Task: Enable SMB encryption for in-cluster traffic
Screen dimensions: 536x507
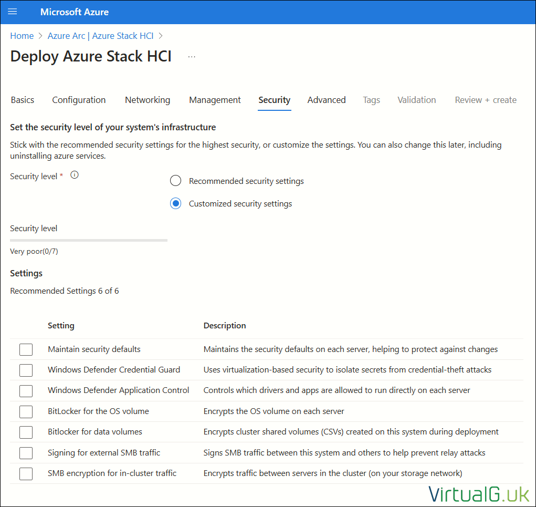Action: click(26, 474)
